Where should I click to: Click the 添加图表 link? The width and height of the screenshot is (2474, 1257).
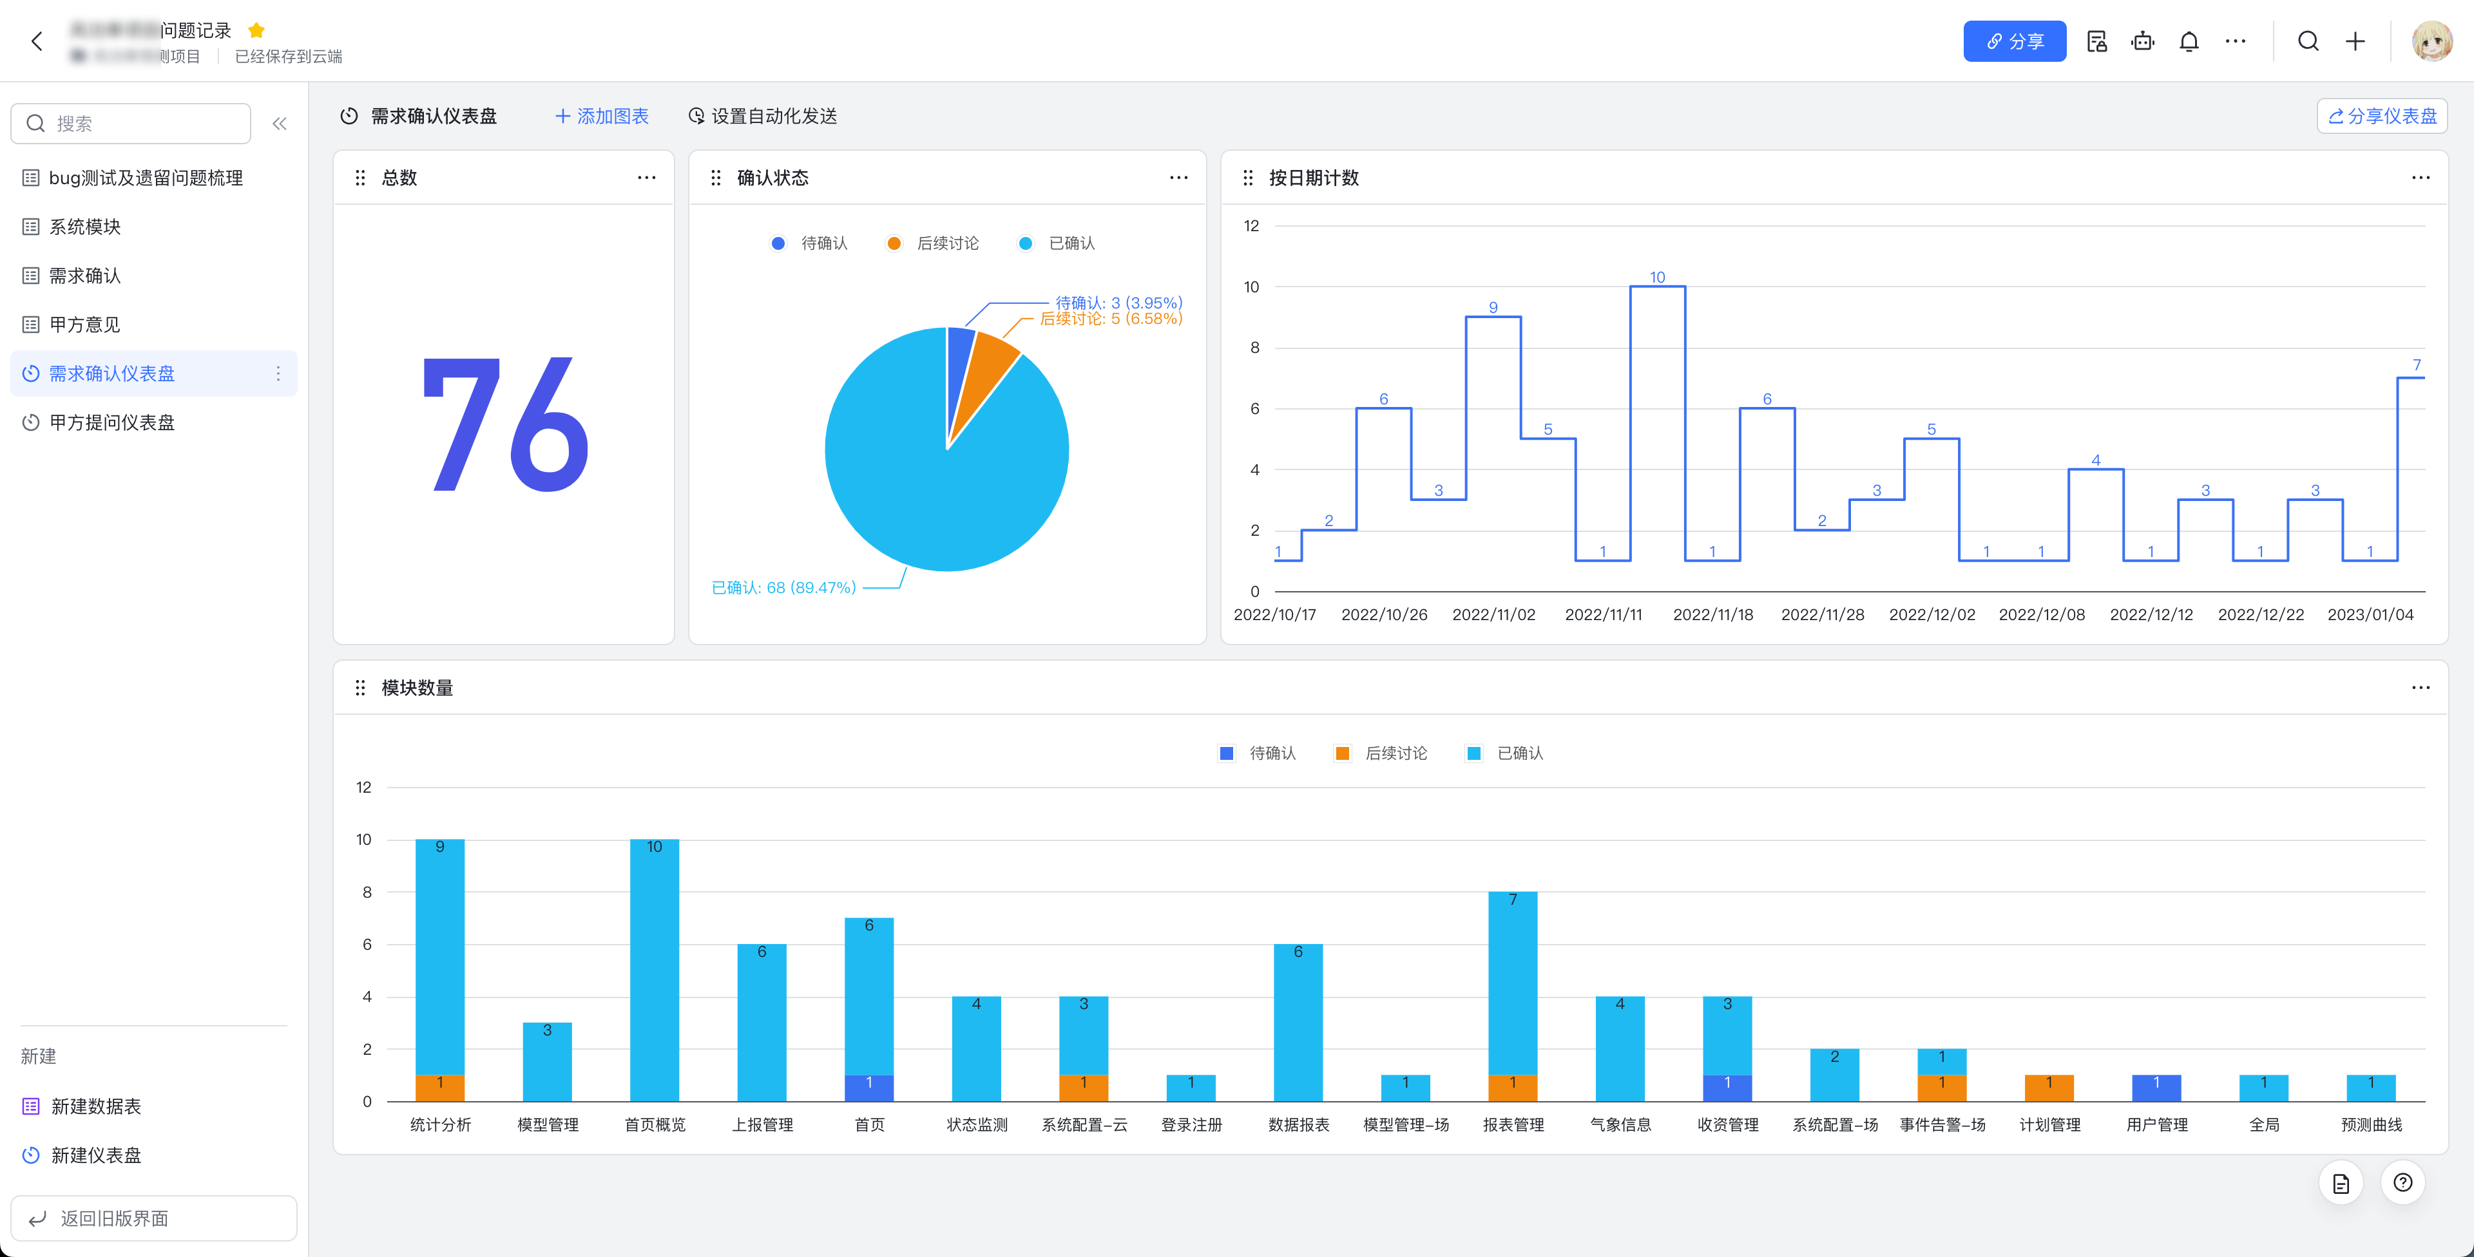(602, 116)
